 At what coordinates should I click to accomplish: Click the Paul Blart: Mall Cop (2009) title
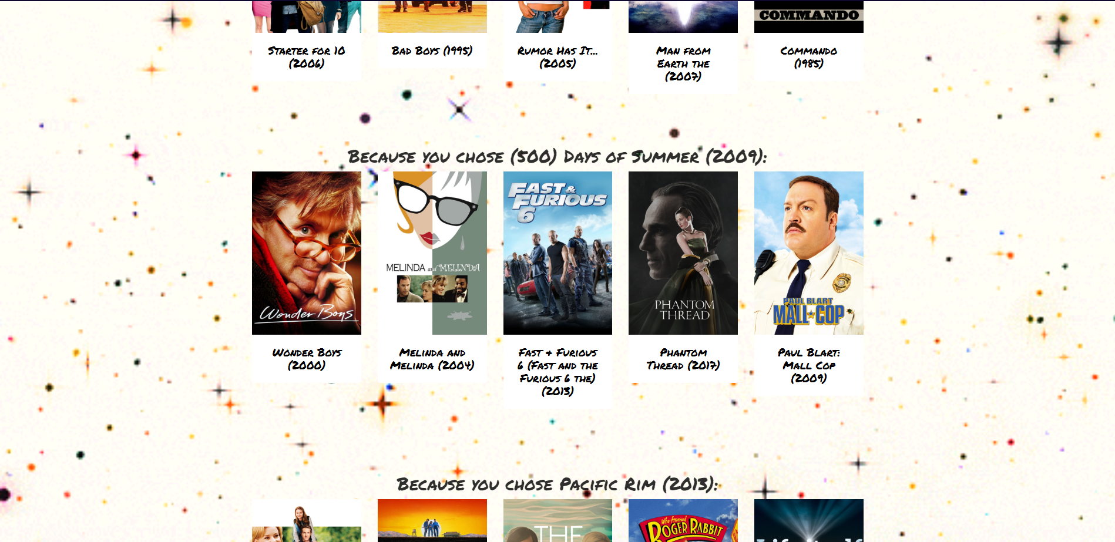809,365
